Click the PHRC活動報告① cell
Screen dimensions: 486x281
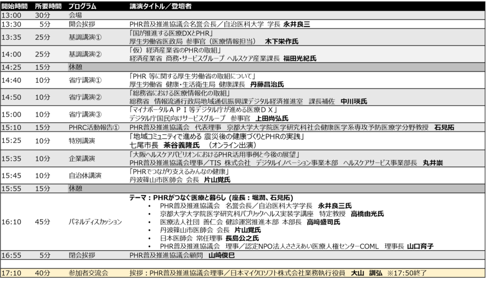(x=93, y=127)
